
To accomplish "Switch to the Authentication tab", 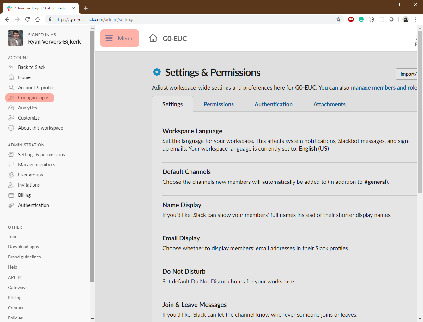I will point(274,104).
